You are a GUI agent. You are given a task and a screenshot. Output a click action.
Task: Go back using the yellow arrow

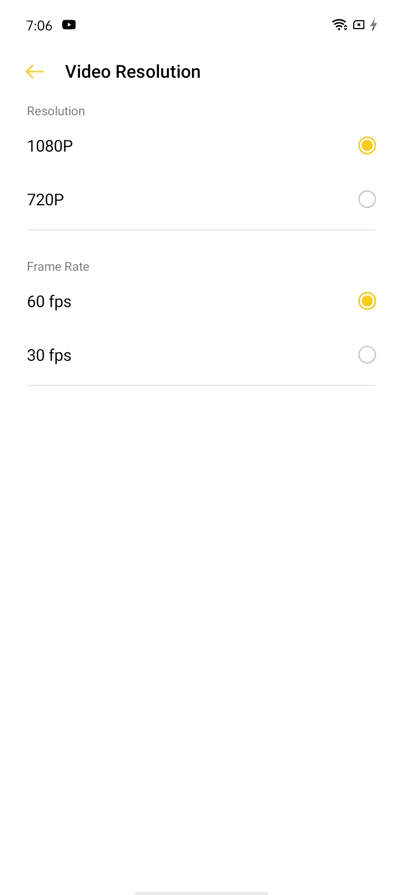coord(35,72)
